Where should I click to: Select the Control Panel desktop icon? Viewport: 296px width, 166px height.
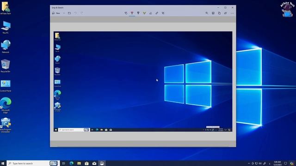pyautogui.click(x=6, y=86)
